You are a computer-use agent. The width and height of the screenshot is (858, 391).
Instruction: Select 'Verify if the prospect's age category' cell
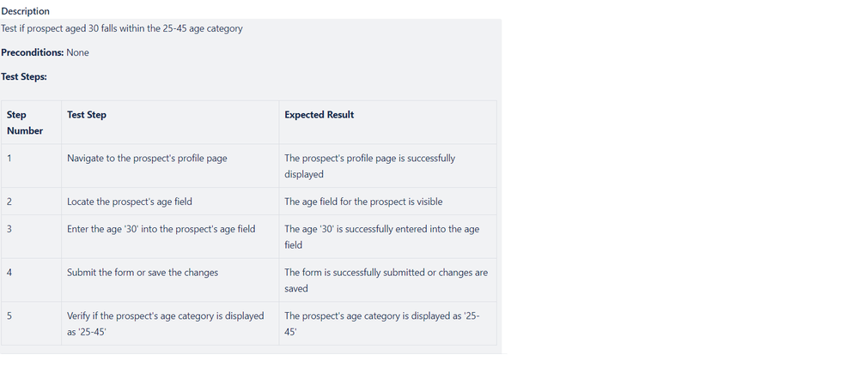(x=170, y=324)
